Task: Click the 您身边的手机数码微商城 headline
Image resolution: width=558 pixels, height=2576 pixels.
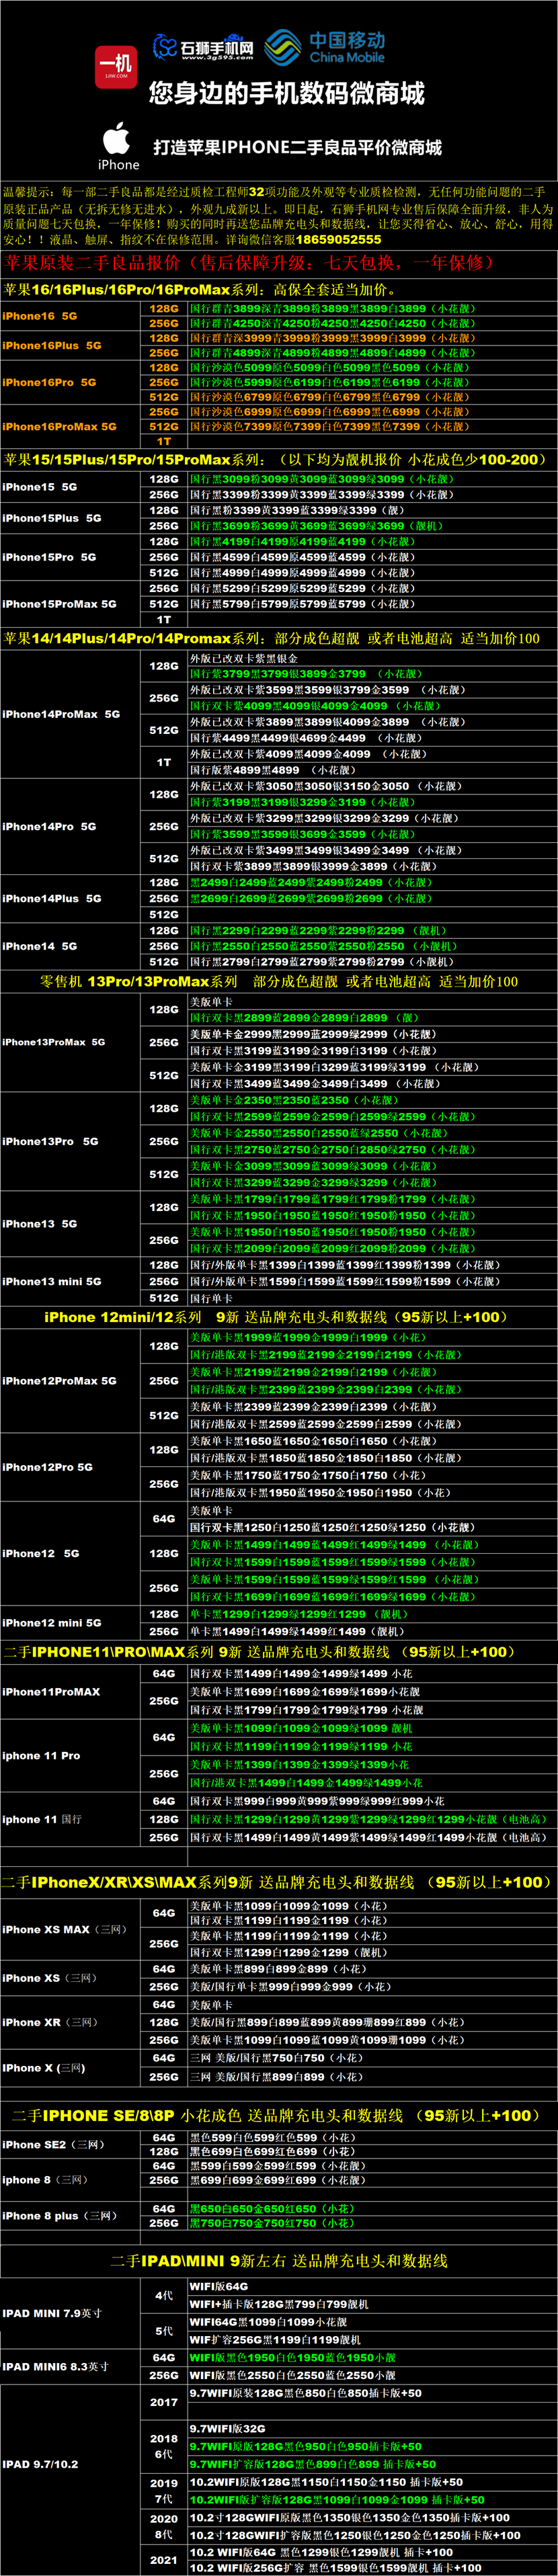Action: pyautogui.click(x=286, y=94)
